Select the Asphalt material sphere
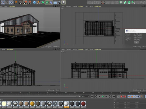Screen dimensions: 146x109 point(38,104)
